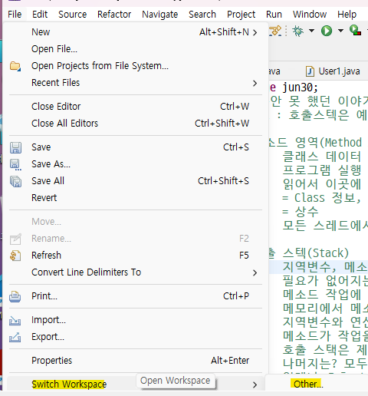Open the Run menu
Viewport: 368px width, 396px height.
[274, 15]
